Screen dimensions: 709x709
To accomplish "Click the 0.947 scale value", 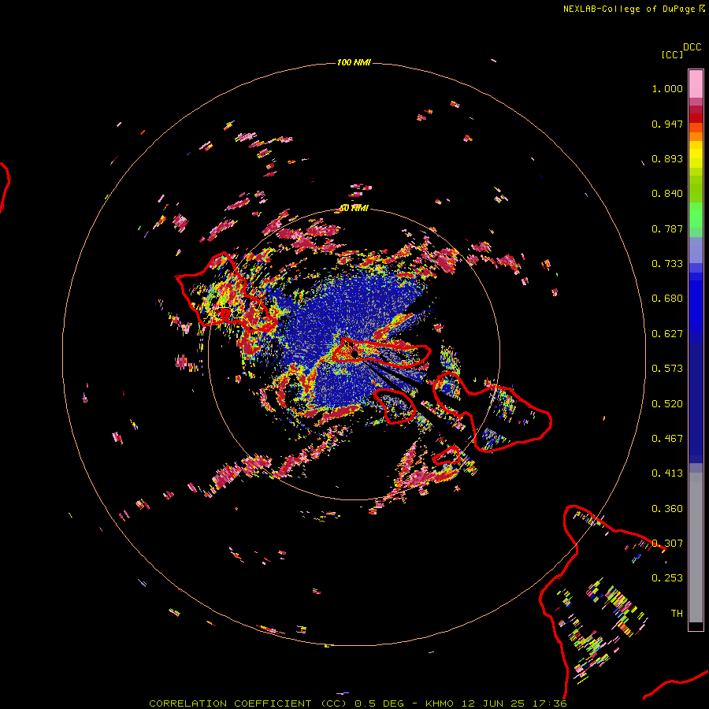I will click(667, 124).
